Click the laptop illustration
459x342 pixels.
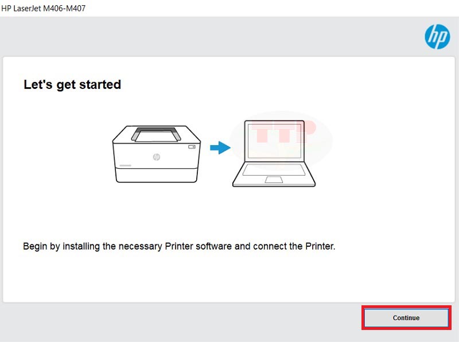tap(274, 153)
